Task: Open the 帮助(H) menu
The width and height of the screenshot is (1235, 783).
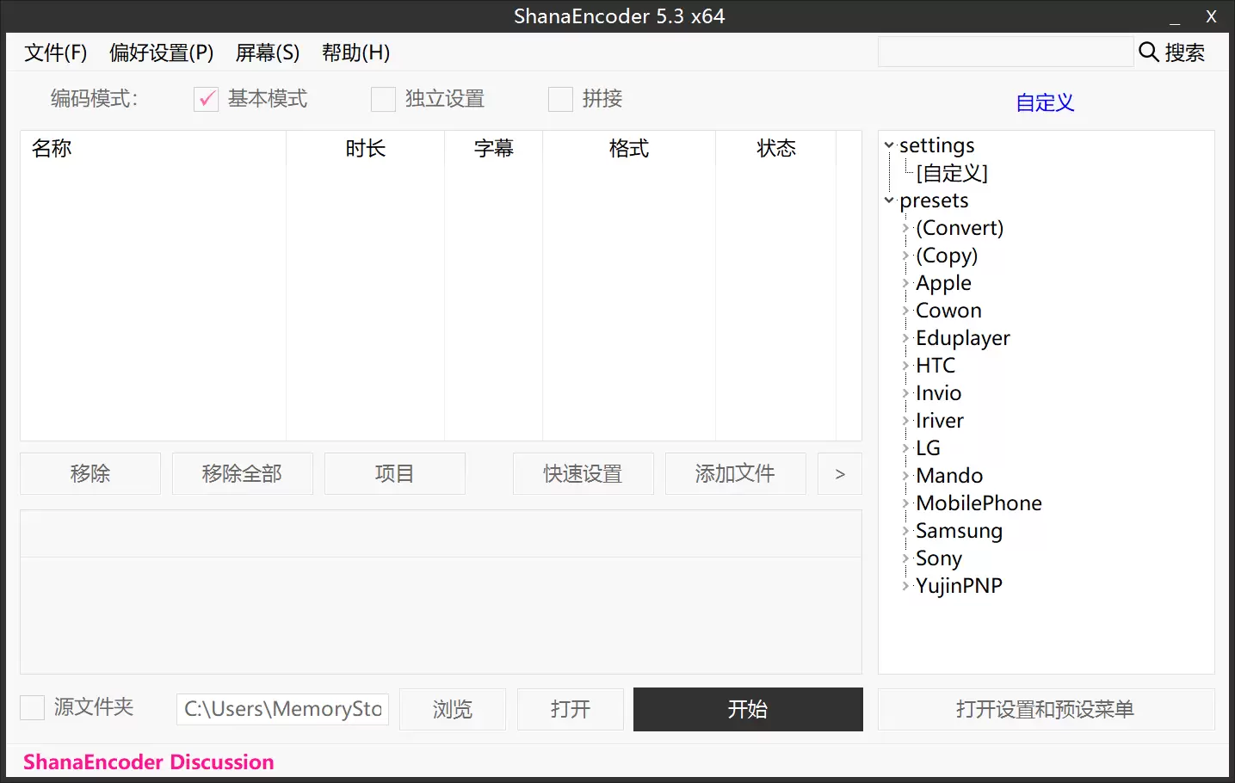Action: (355, 52)
